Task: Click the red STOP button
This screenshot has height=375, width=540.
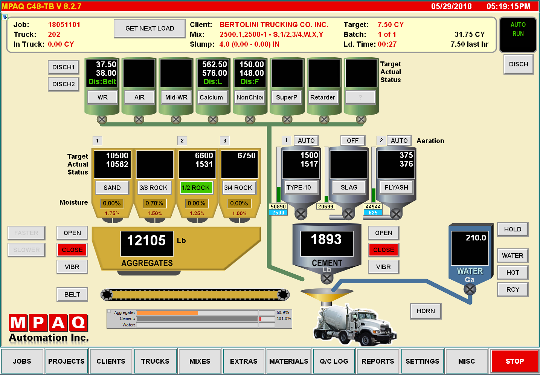Action: pos(515,361)
